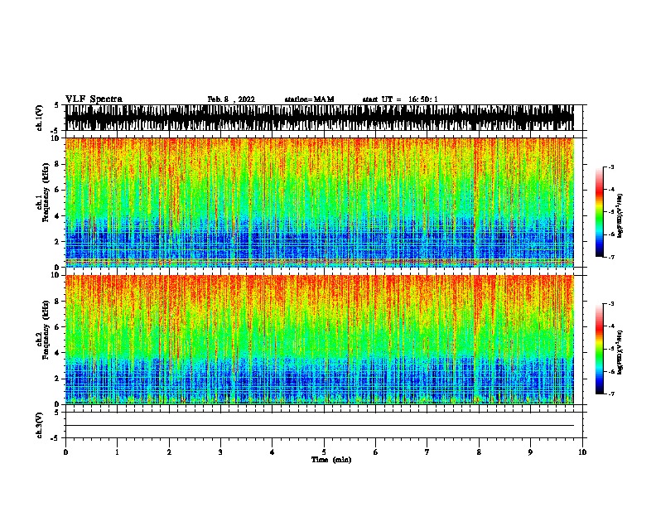Click the "9" tick on time axis
Viewport: 656px width, 507px height.
(x=530, y=452)
